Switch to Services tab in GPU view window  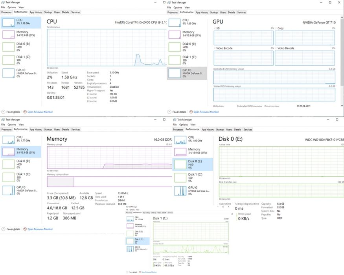coord(241,13)
